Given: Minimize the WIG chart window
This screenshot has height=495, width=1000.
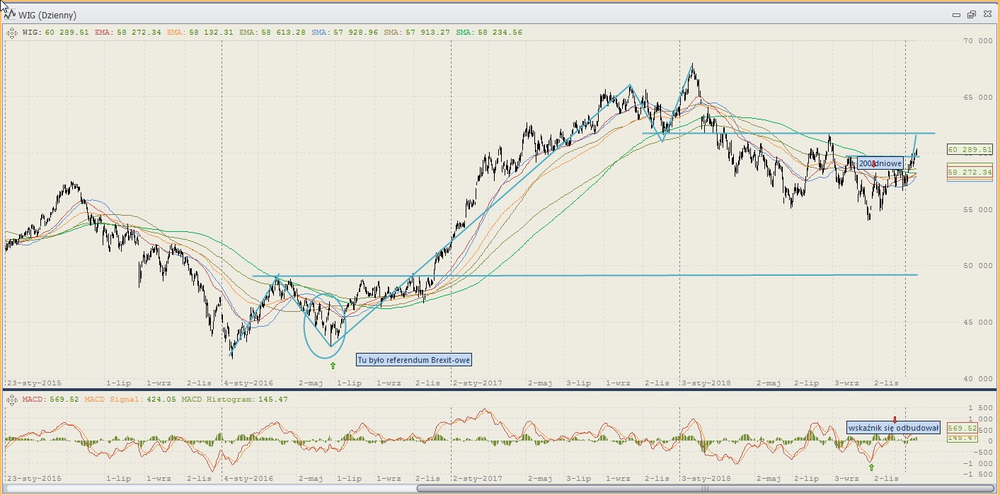Looking at the screenshot, I should click(956, 14).
